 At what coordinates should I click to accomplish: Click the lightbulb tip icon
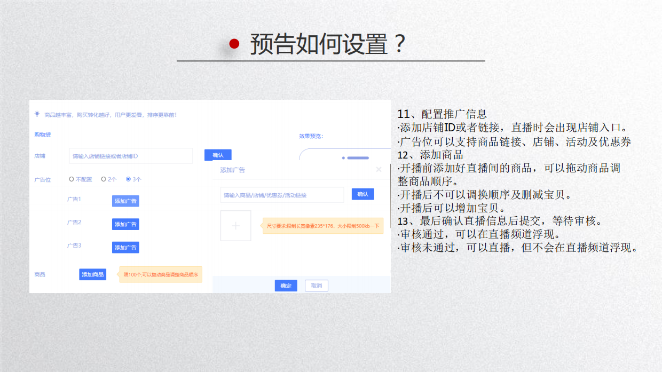(x=37, y=113)
